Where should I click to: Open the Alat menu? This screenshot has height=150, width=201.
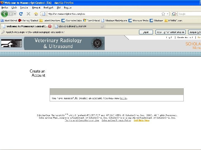[x=59, y=7]
